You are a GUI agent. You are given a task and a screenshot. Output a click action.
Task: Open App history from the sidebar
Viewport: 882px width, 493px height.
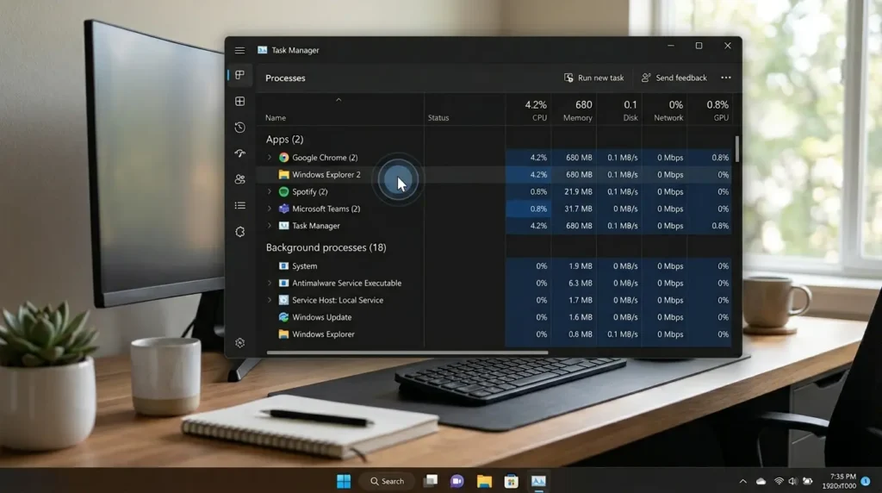(x=239, y=128)
